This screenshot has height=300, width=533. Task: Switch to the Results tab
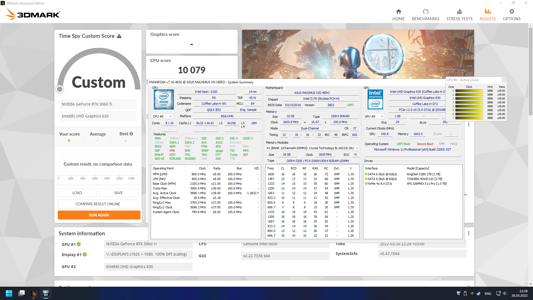[x=487, y=15]
